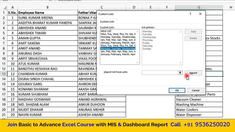Select column B header

click(x=47, y=7)
